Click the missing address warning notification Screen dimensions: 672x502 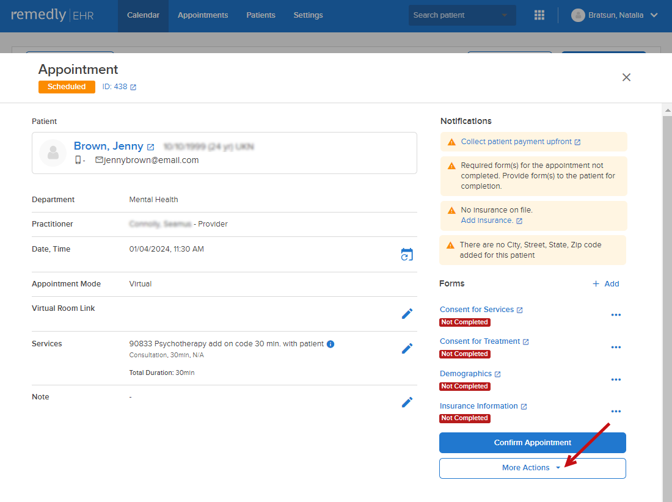(x=533, y=250)
